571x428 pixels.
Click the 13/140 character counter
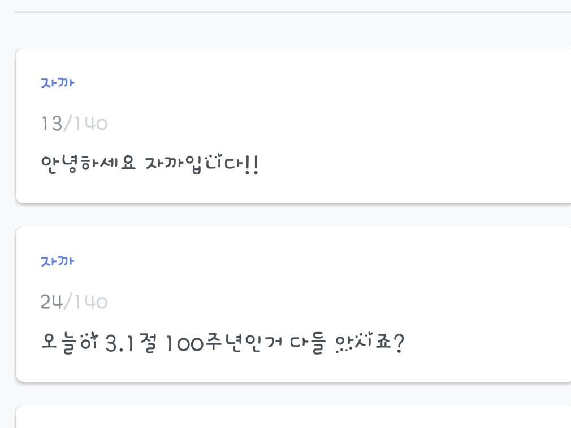(x=74, y=124)
